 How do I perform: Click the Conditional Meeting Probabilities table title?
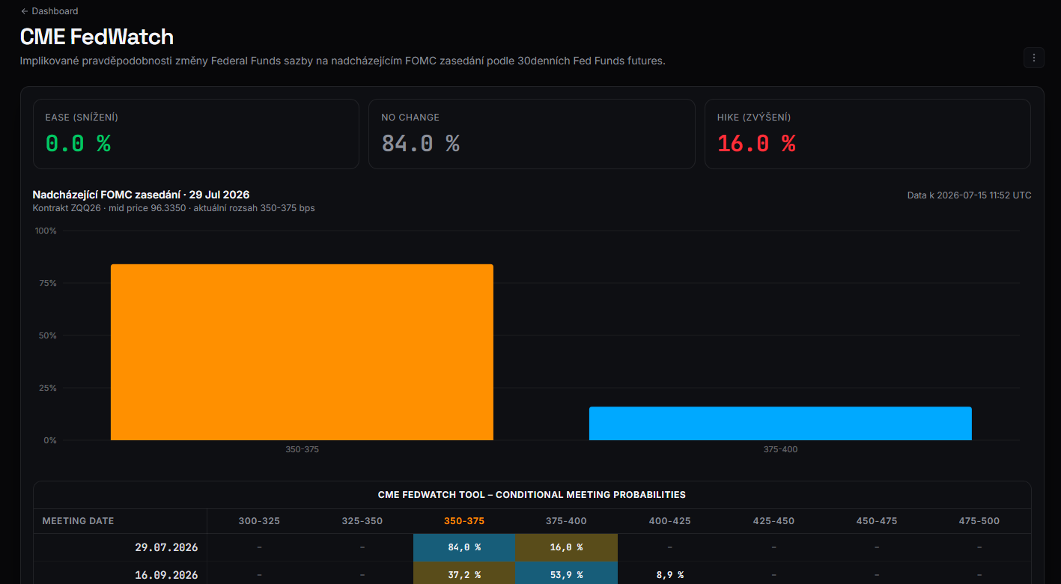tap(532, 495)
